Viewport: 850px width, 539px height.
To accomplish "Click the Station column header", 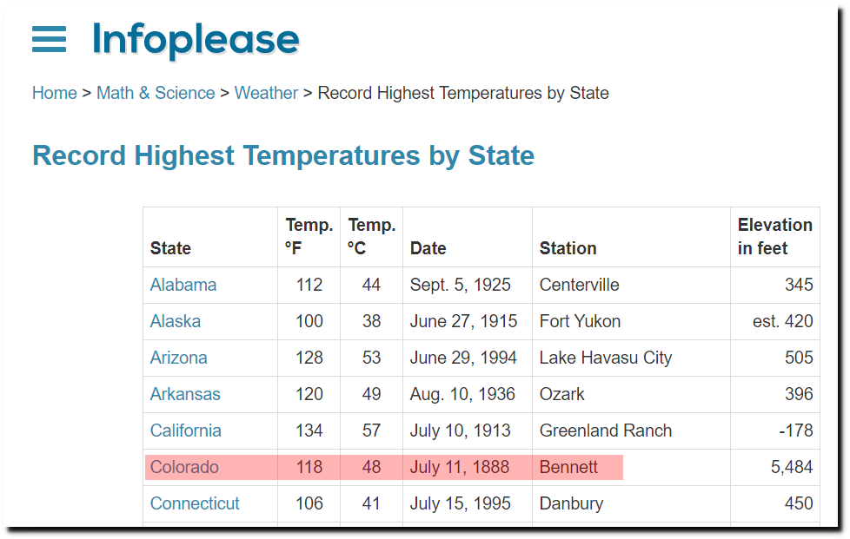I will point(568,248).
